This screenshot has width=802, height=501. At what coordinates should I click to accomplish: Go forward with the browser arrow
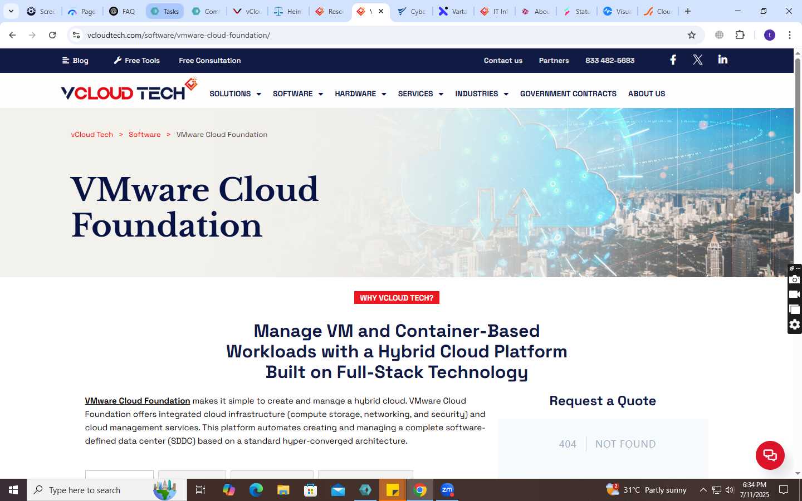(32, 35)
